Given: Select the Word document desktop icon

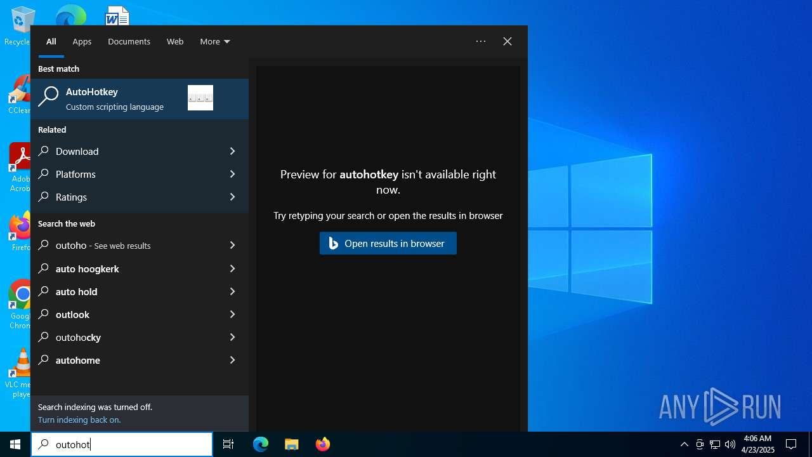Looking at the screenshot, I should 117,14.
